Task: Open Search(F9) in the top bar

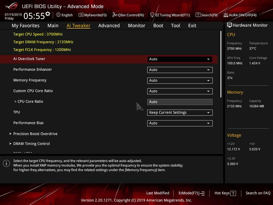Action: coord(209,15)
